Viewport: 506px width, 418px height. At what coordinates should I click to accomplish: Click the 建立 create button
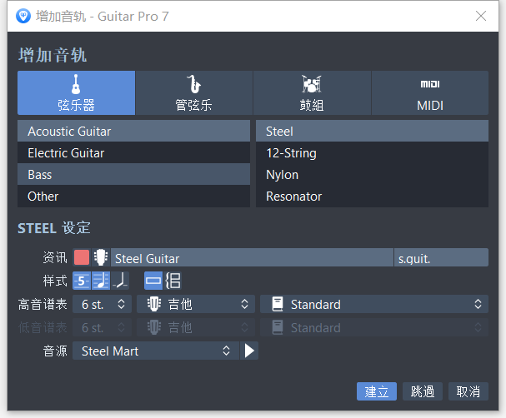377,391
